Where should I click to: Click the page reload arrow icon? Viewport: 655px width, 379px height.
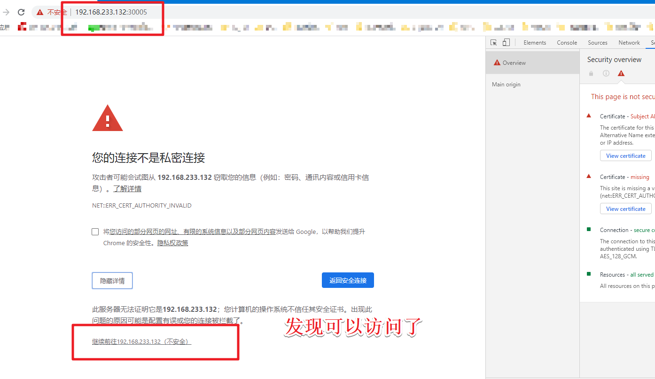(20, 12)
